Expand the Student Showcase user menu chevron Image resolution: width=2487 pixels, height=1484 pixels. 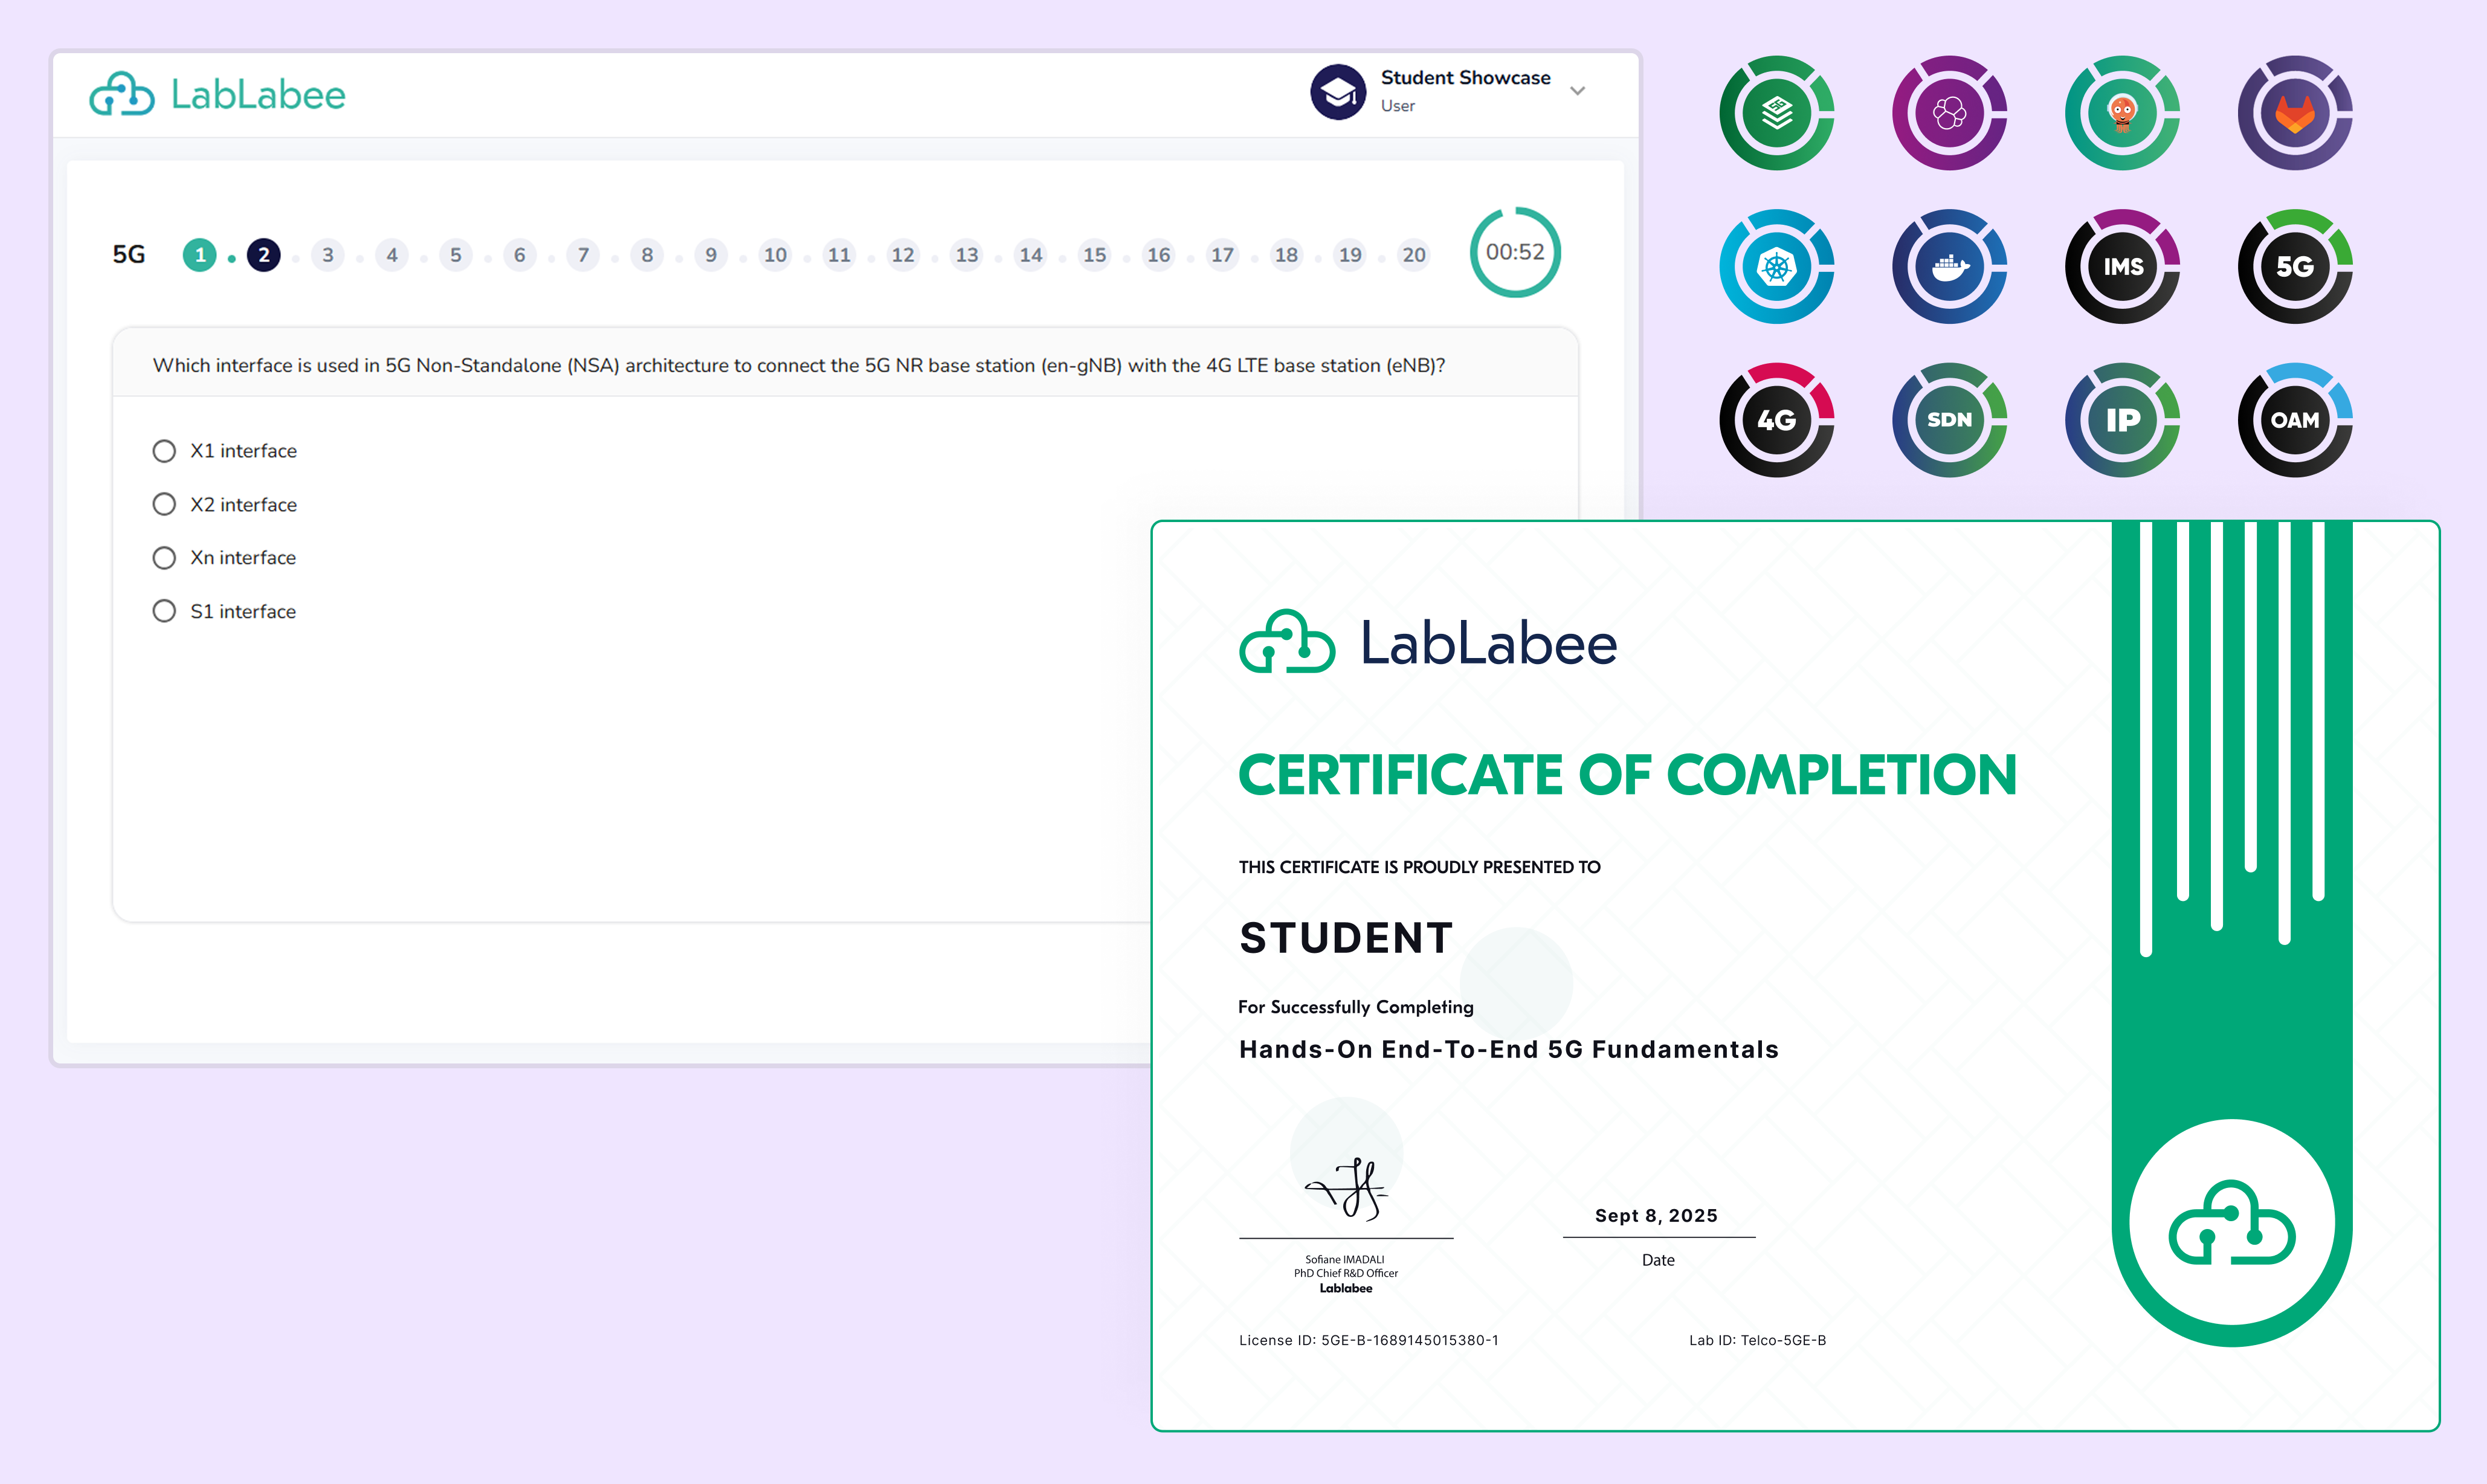(1577, 91)
